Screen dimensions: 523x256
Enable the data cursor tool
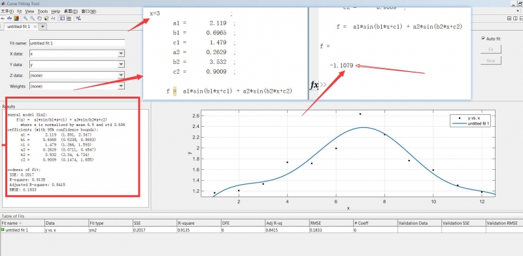pyautogui.click(x=46, y=18)
